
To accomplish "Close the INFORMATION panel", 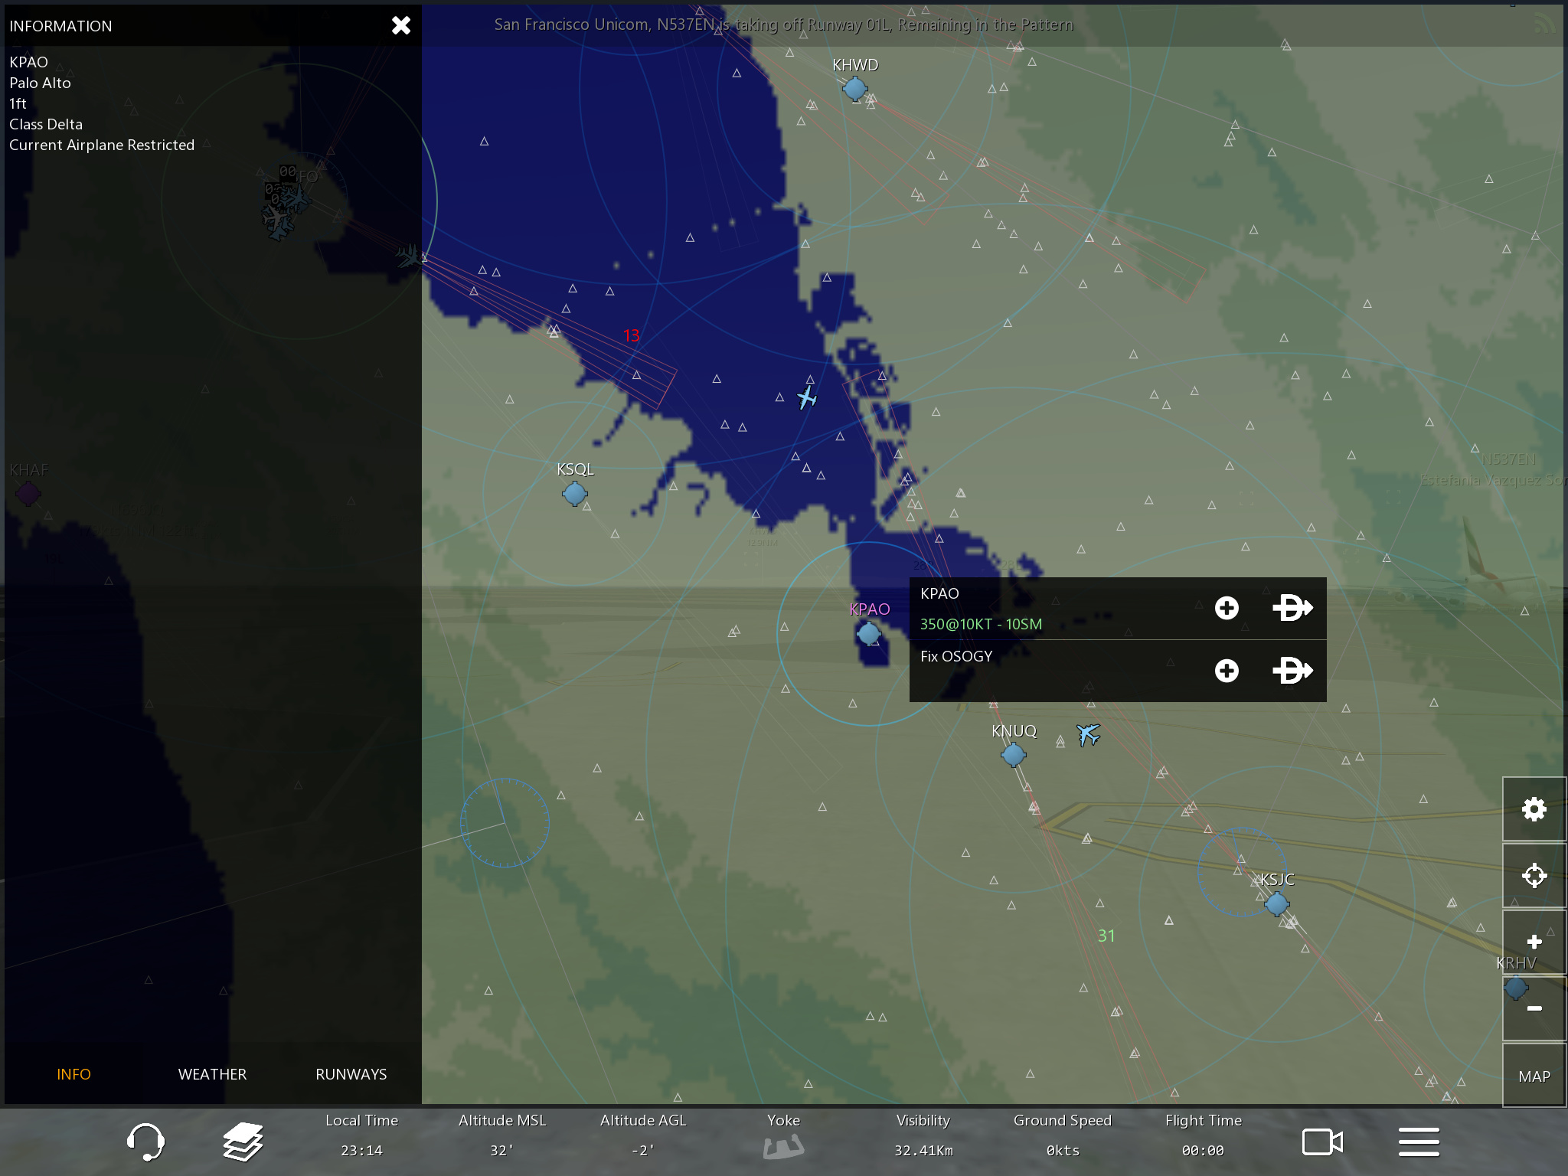I will pos(400,25).
